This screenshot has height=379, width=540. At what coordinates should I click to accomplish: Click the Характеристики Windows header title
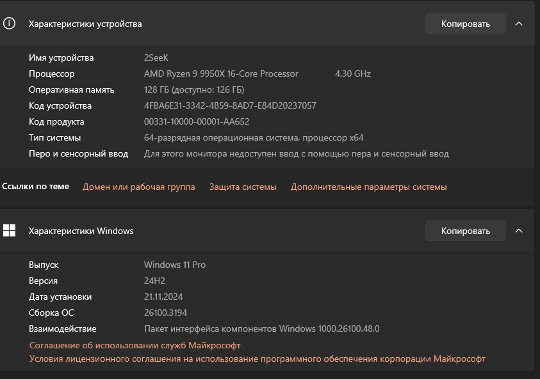point(81,231)
